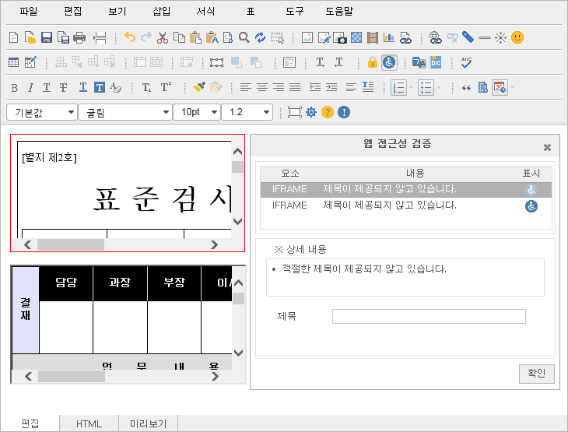Image resolution: width=568 pixels, height=432 pixels.
Task: Cut with the scissors icon
Action: coord(163,37)
